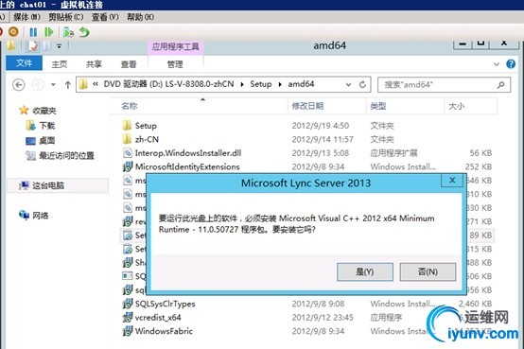Click the search magnifier icon
The image size is (524, 349).
point(500,85)
